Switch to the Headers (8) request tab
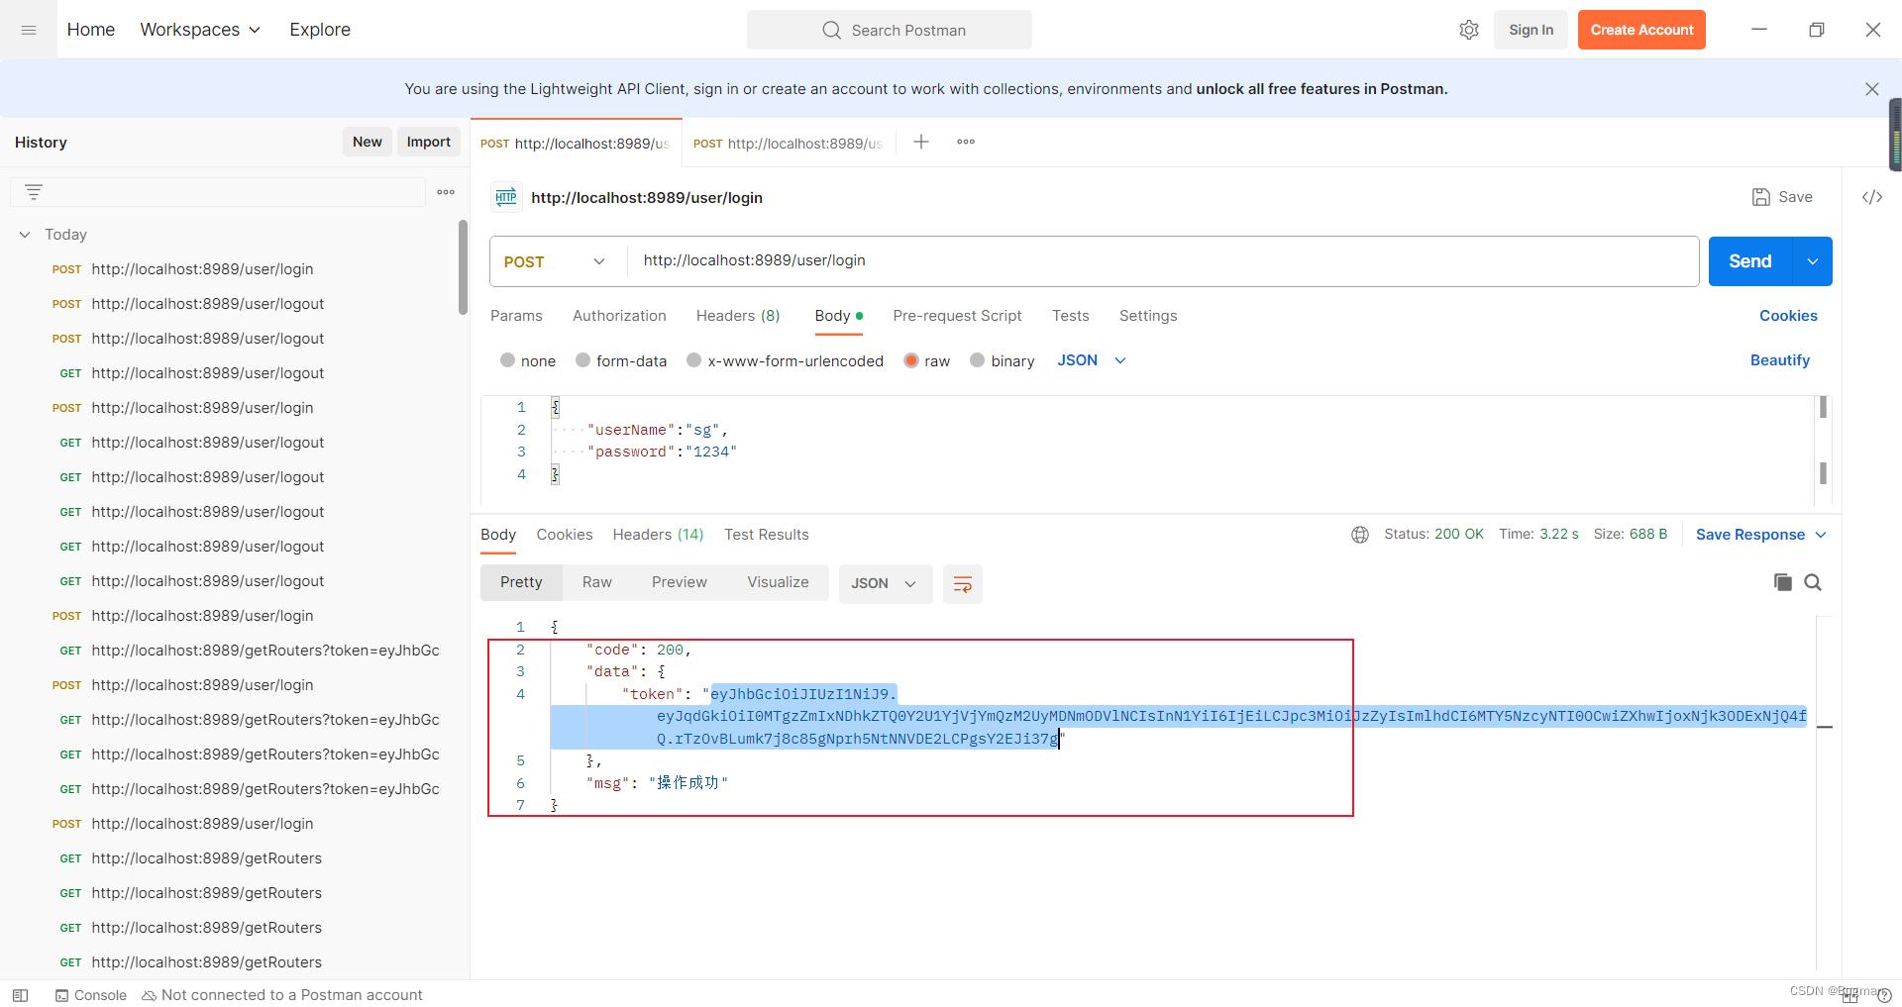The width and height of the screenshot is (1902, 1007). 738,316
